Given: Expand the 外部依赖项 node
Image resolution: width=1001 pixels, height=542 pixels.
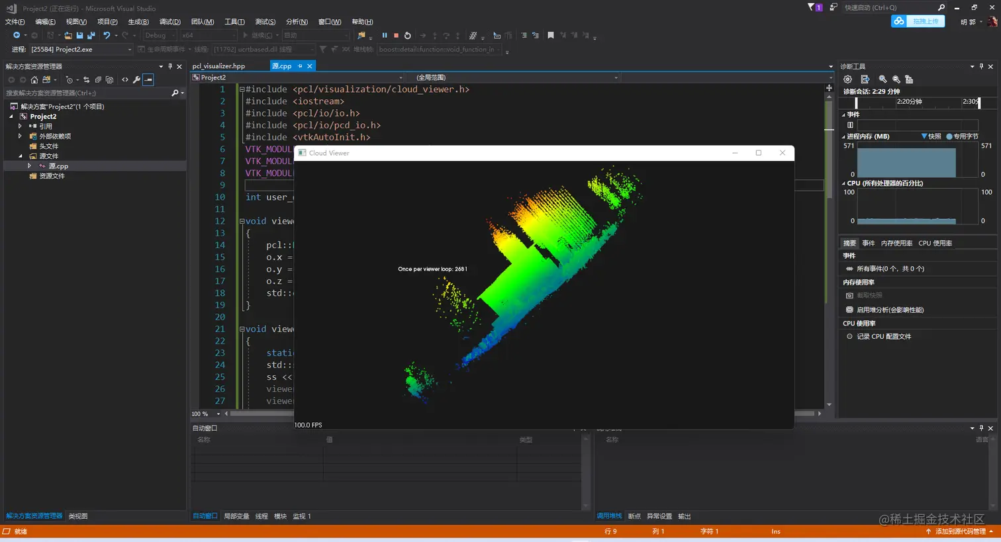Looking at the screenshot, I should click(20, 136).
